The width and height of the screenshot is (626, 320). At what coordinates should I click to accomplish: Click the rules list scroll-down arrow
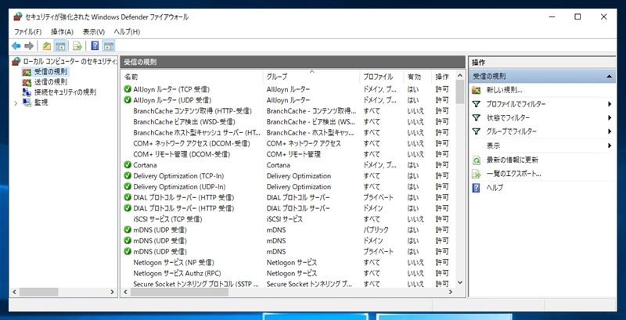click(459, 282)
